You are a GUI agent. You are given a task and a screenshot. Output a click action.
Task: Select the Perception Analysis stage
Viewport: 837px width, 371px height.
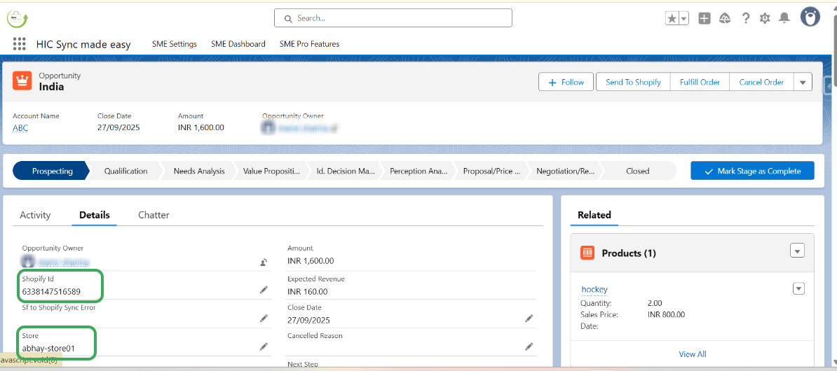pos(418,171)
